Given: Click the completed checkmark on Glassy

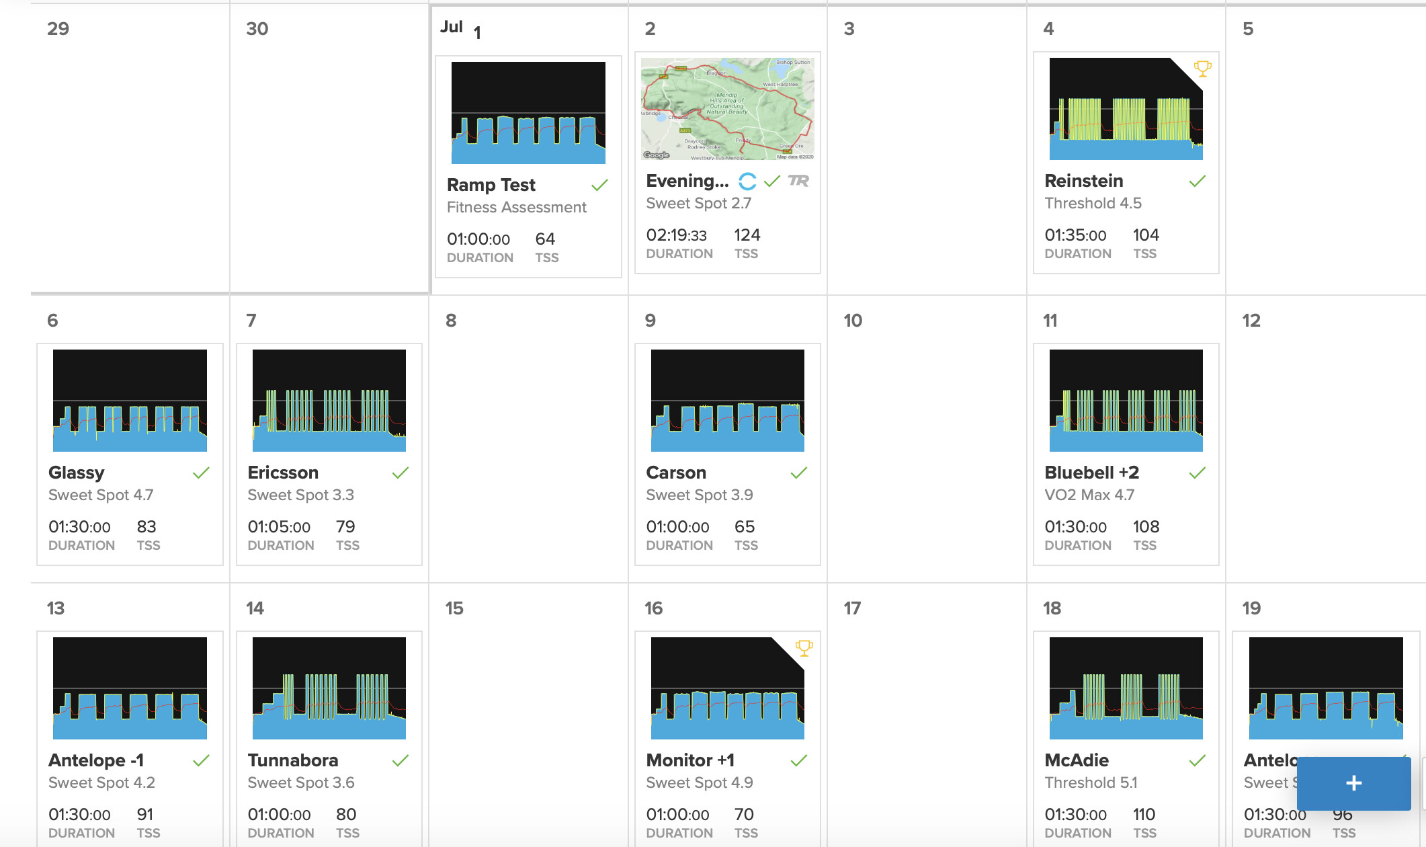Looking at the screenshot, I should (x=201, y=473).
